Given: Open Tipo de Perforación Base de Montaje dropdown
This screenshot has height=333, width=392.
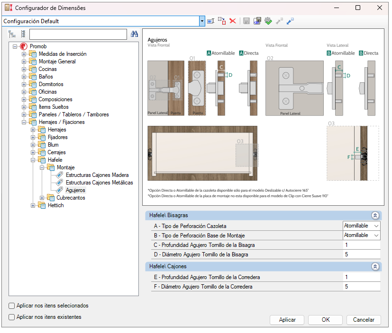Looking at the screenshot, I should point(376,235).
